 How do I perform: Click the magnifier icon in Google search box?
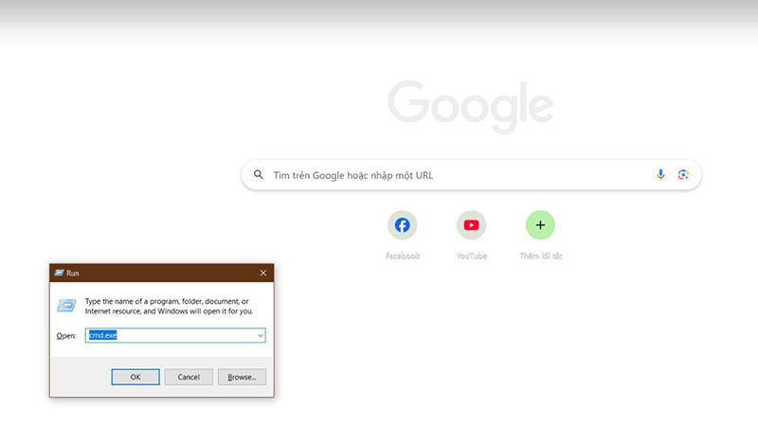point(259,175)
